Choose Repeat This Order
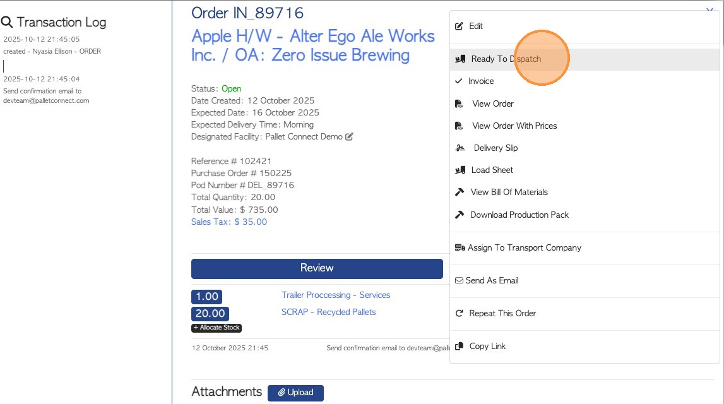The height and width of the screenshot is (404, 724). 502,314
